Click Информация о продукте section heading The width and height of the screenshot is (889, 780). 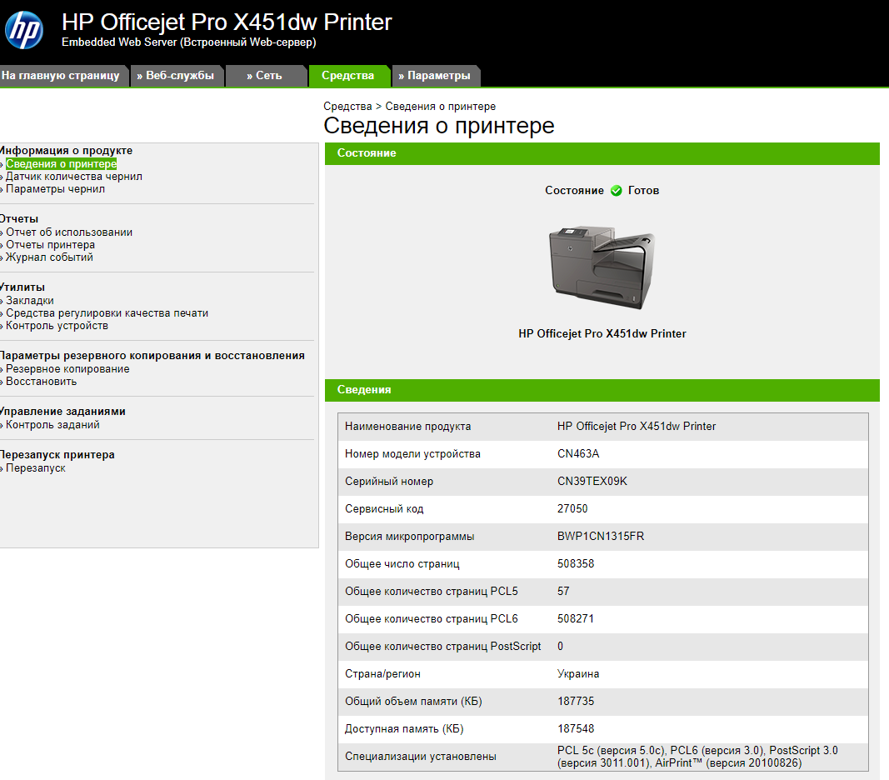[x=66, y=150]
